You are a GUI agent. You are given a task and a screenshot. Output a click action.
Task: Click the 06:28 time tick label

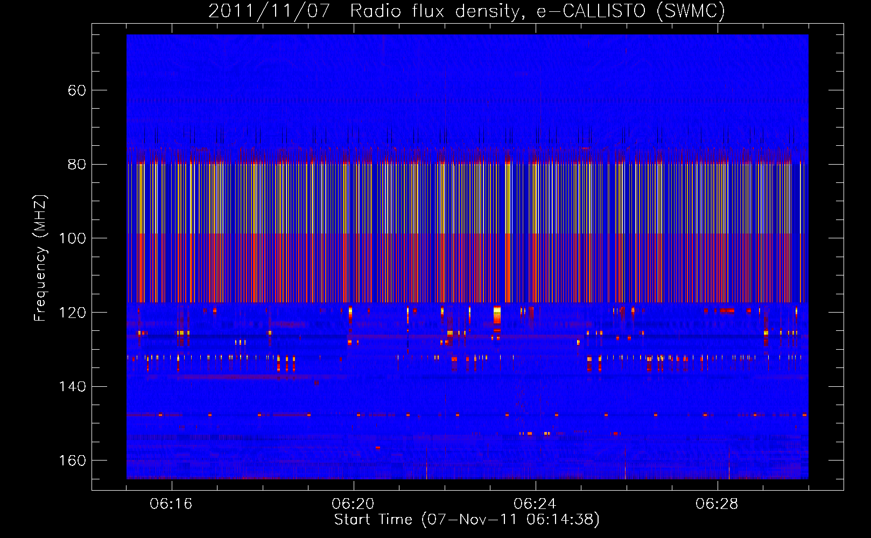click(x=717, y=504)
